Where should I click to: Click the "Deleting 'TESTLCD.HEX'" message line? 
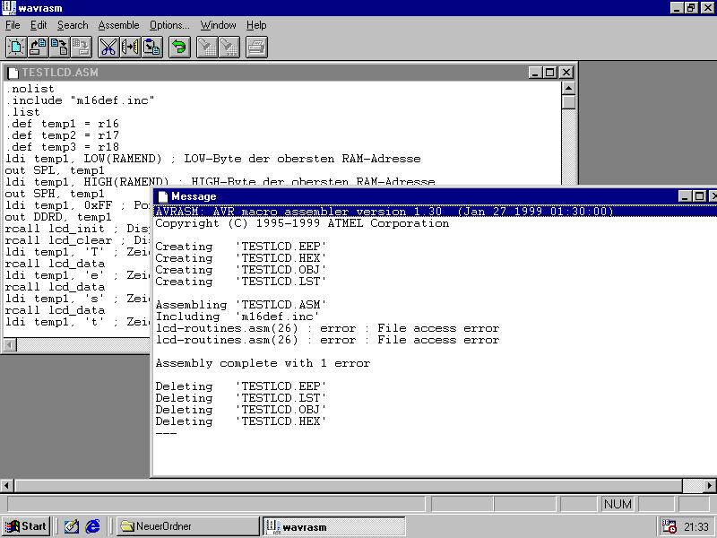(x=241, y=421)
